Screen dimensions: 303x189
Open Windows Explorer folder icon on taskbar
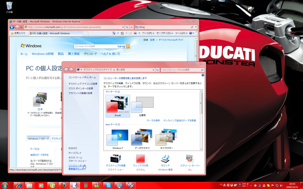click(29, 185)
